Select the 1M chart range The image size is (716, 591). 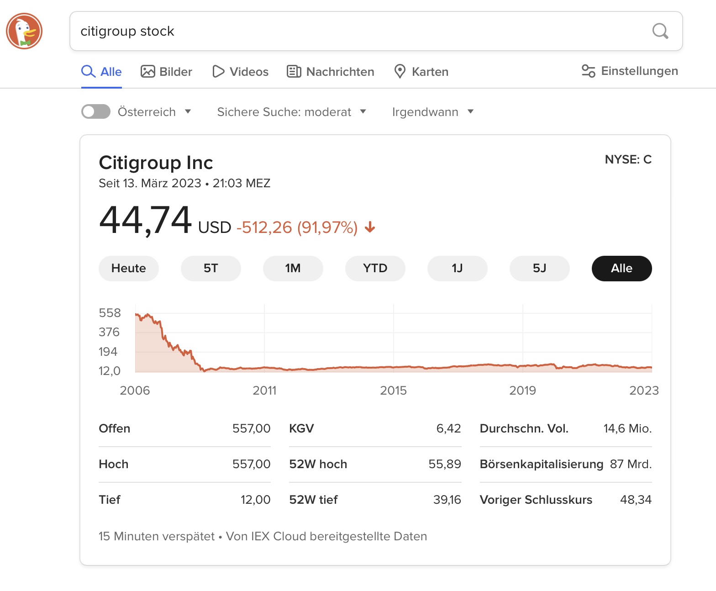click(x=293, y=269)
